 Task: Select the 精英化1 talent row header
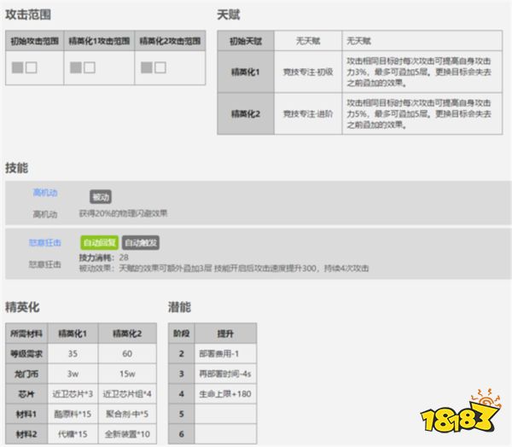245,73
